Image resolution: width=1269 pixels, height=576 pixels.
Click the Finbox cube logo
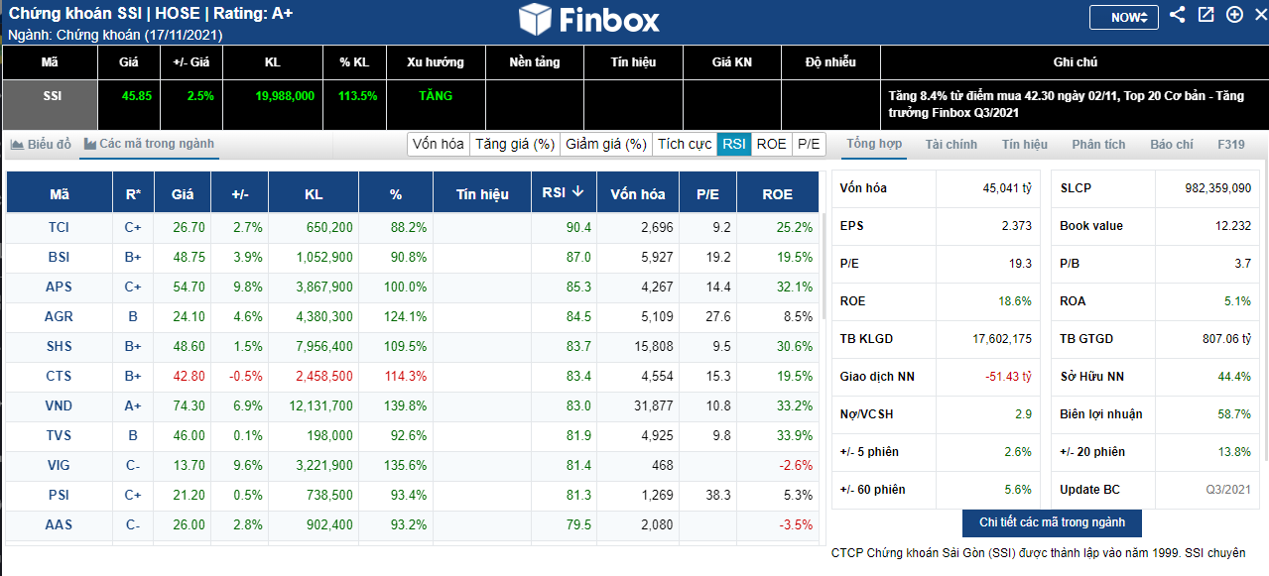(535, 20)
